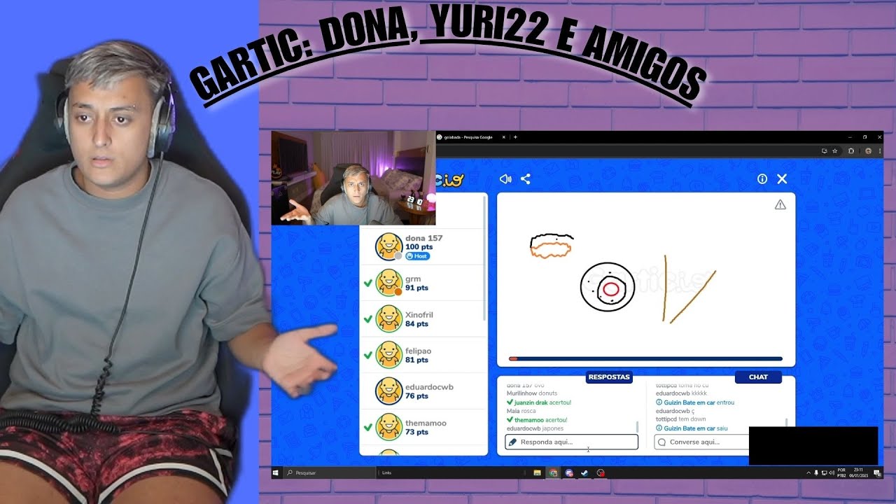Open the room info icon
This screenshot has height=504, width=896.
(x=762, y=179)
